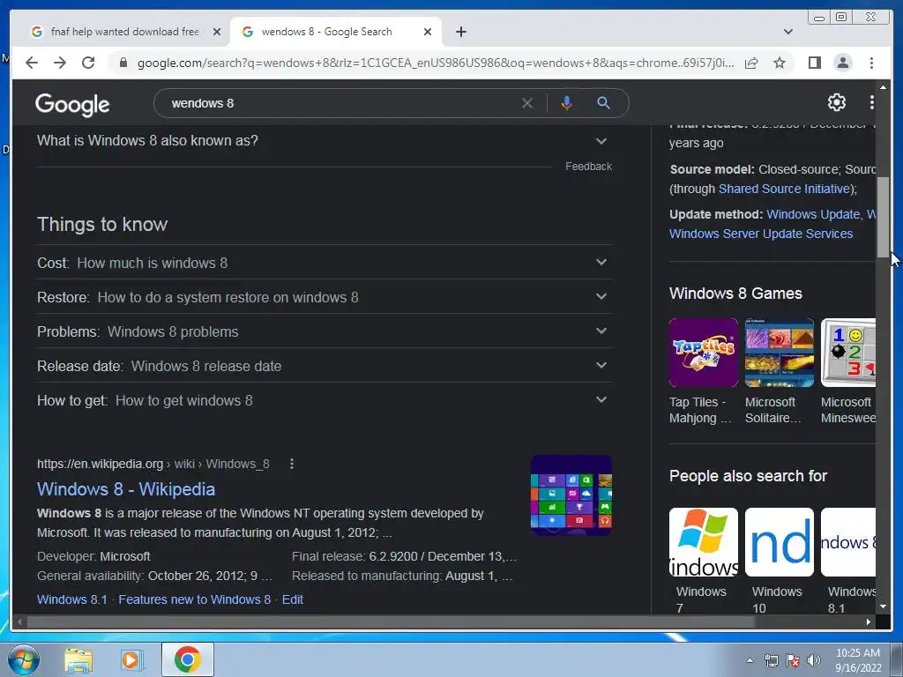Click the page scroll up arrow
The height and width of the screenshot is (677, 903).
[x=883, y=87]
